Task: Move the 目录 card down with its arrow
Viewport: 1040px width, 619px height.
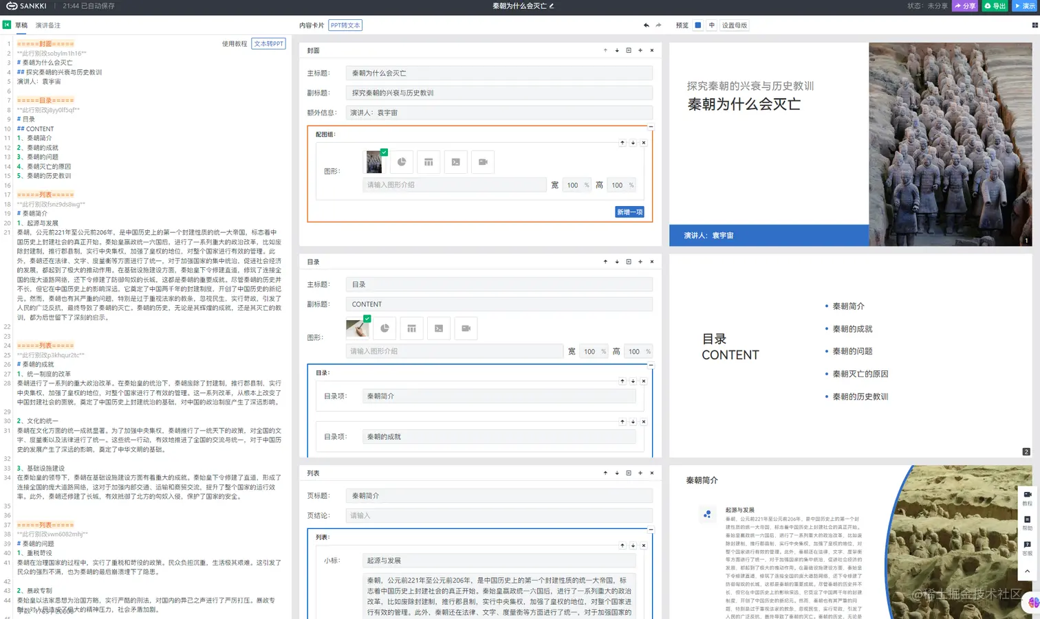Action: 617,262
